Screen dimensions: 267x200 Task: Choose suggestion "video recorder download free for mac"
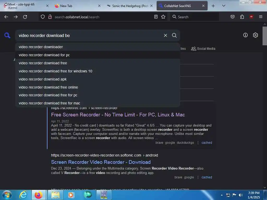(x=98, y=103)
